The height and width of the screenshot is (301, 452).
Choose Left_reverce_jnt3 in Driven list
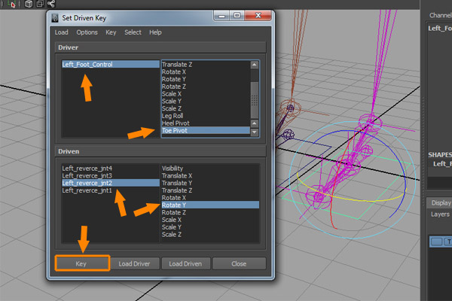87,175
